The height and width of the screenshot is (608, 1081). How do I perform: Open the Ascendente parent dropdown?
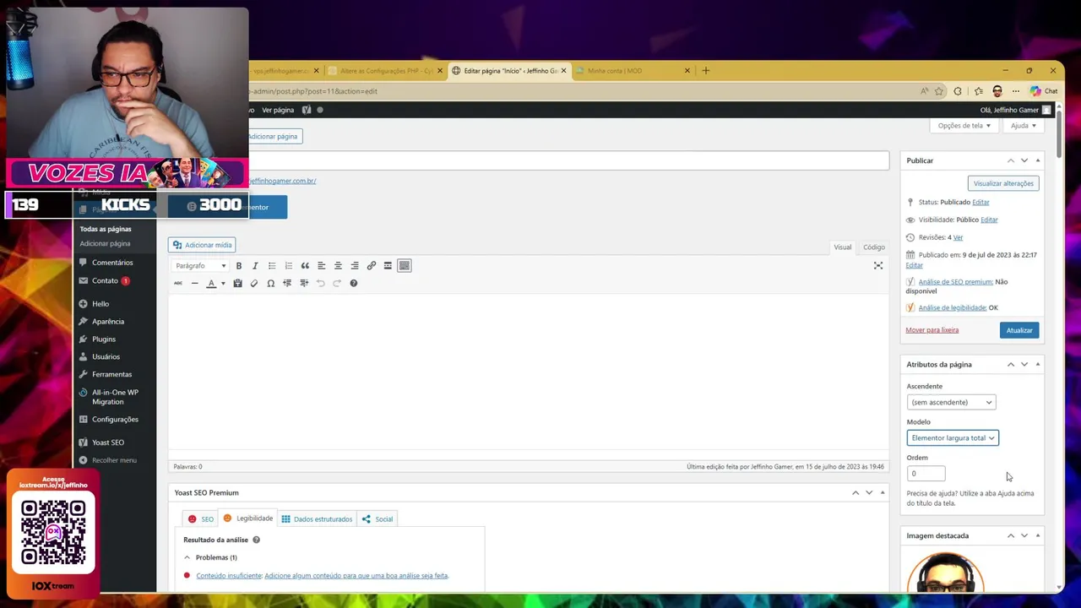click(x=951, y=402)
